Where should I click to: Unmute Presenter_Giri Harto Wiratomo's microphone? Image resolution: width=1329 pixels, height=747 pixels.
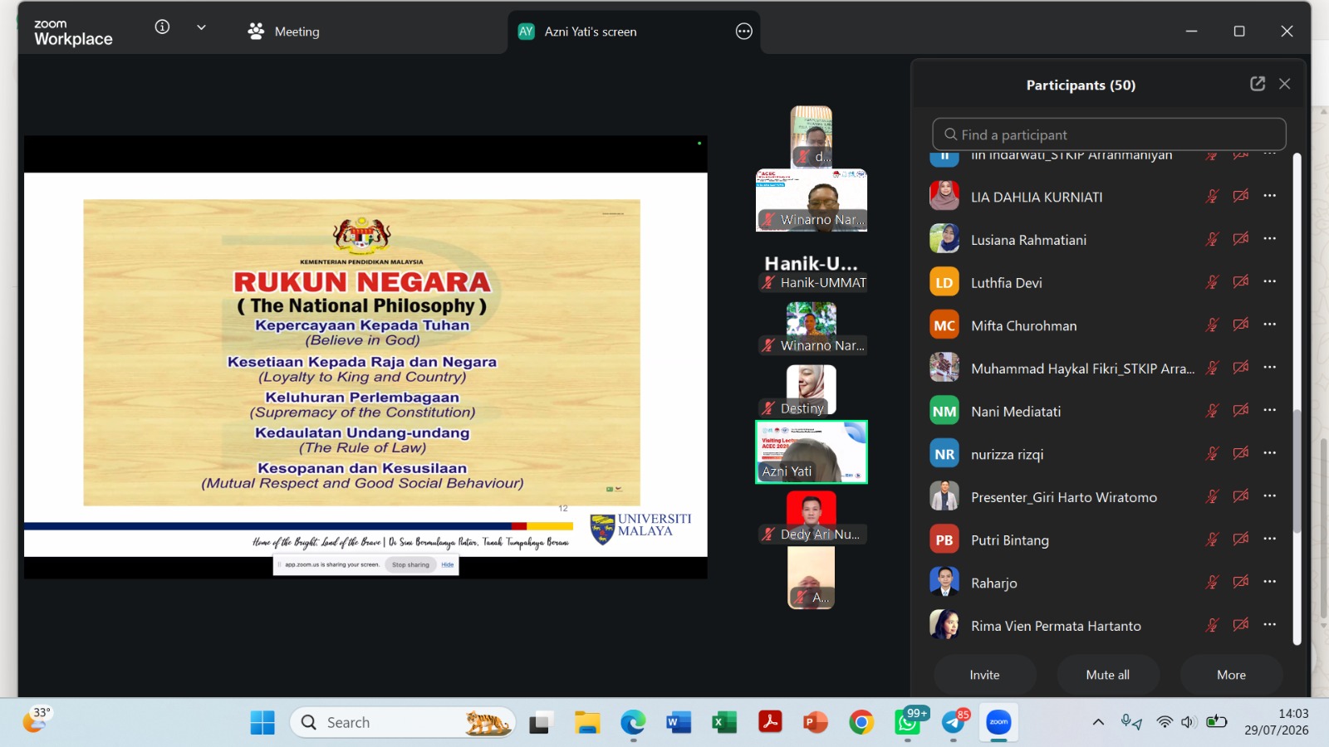(1213, 496)
